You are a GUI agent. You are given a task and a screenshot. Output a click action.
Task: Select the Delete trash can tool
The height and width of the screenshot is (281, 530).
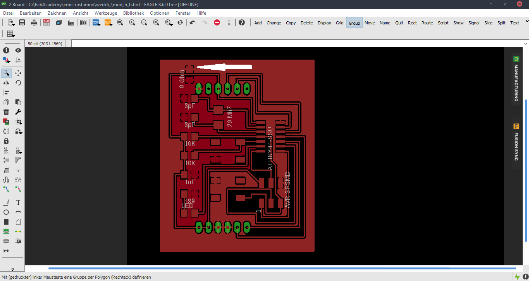[6, 112]
